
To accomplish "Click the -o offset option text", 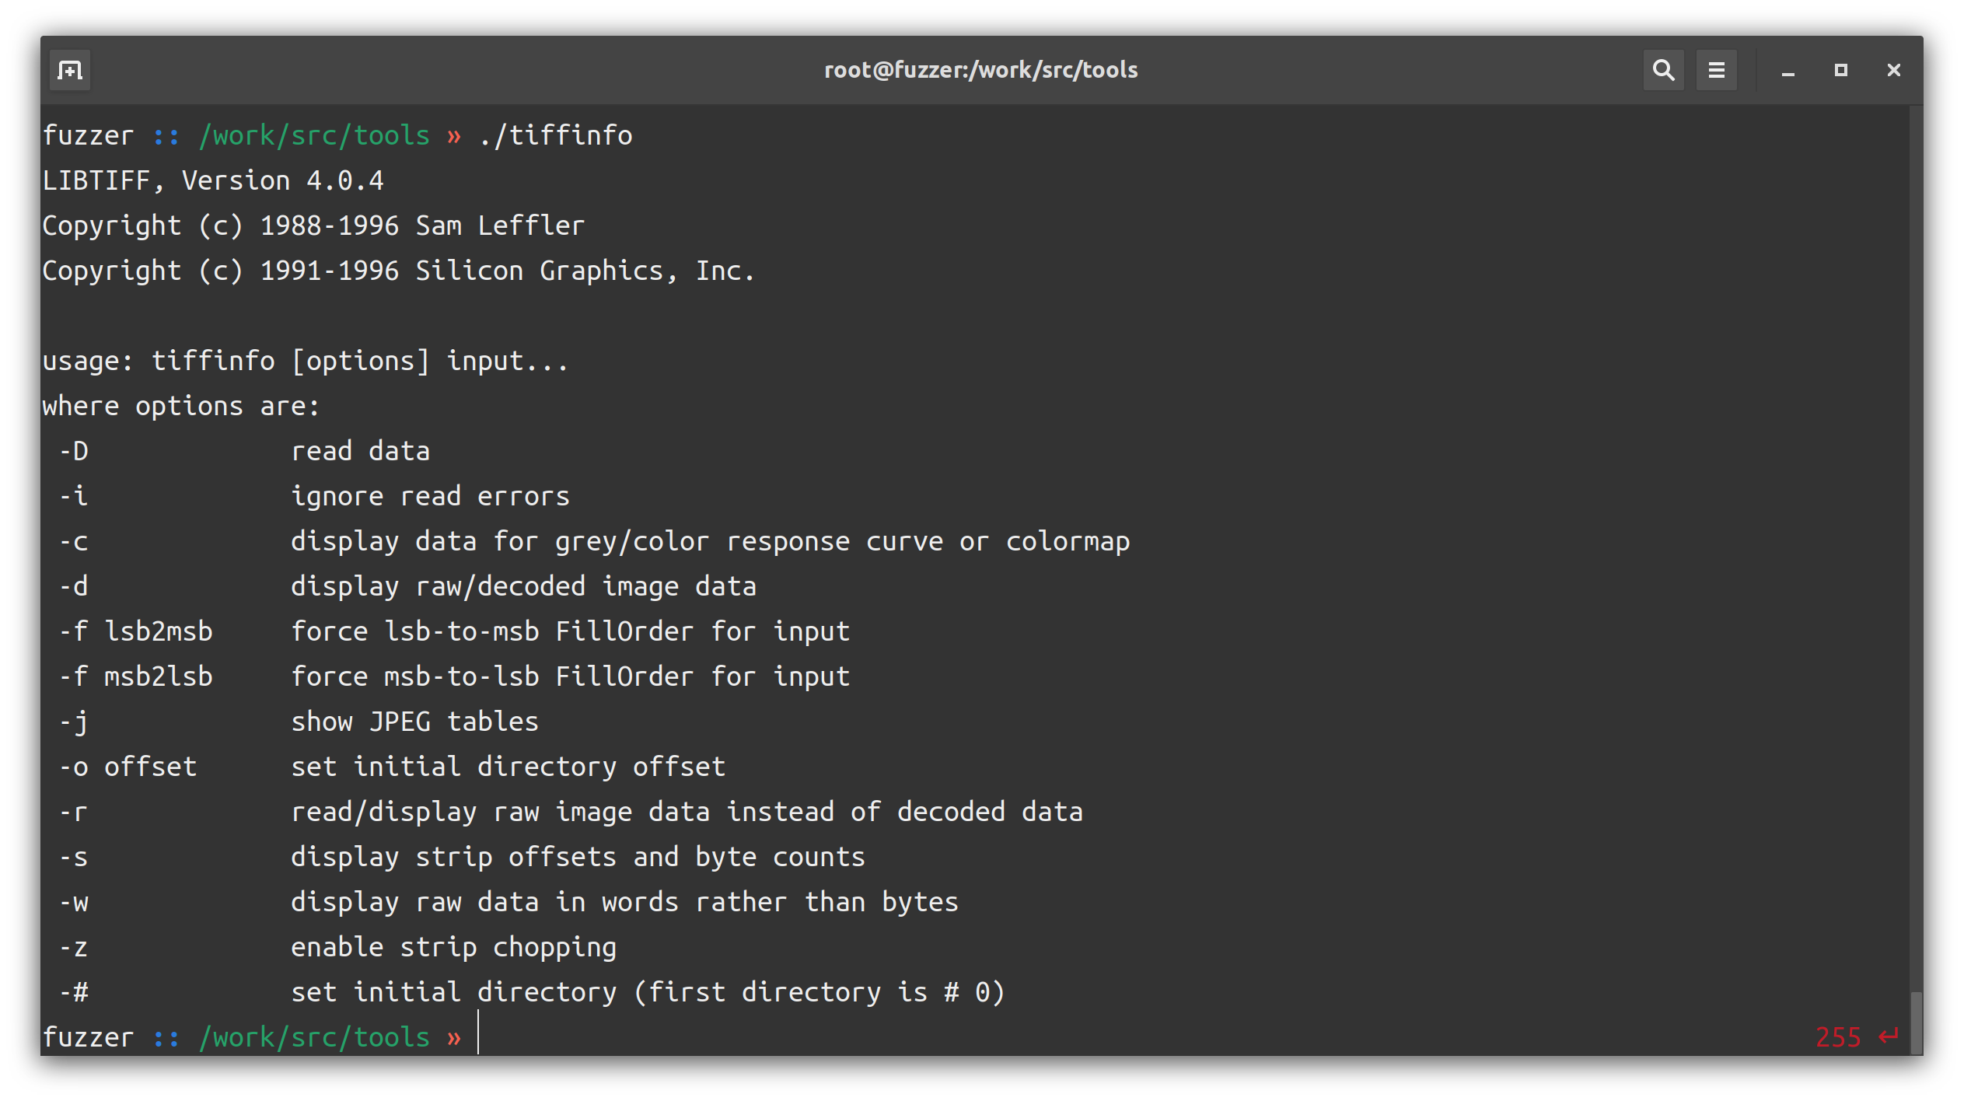I will pyautogui.click(x=128, y=767).
